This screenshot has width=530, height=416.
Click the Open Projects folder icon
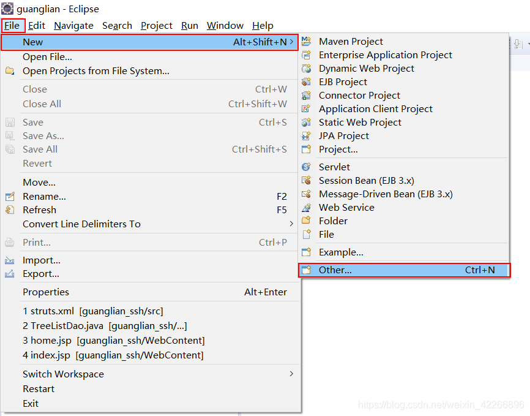coord(10,70)
